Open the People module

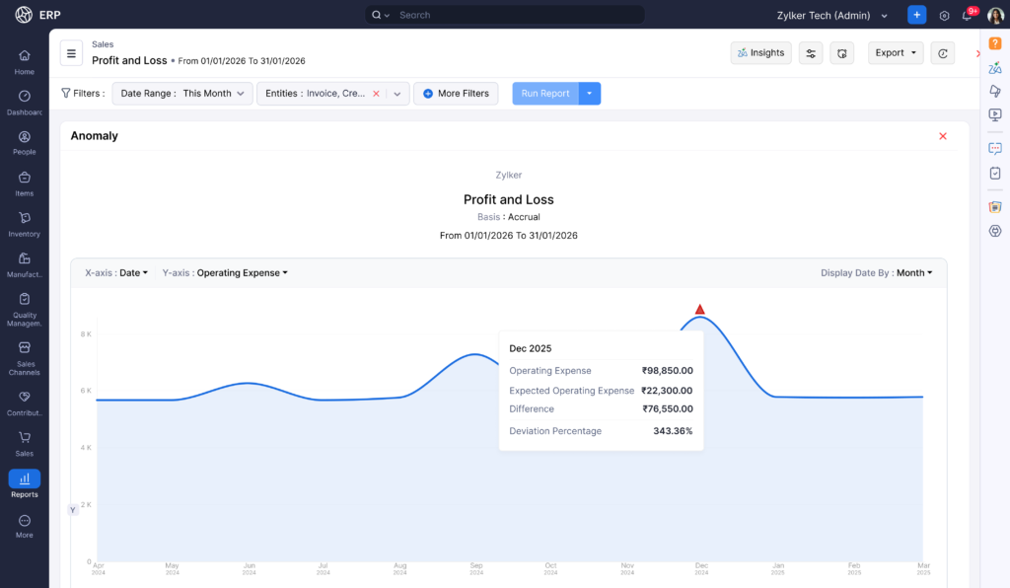[x=25, y=142]
